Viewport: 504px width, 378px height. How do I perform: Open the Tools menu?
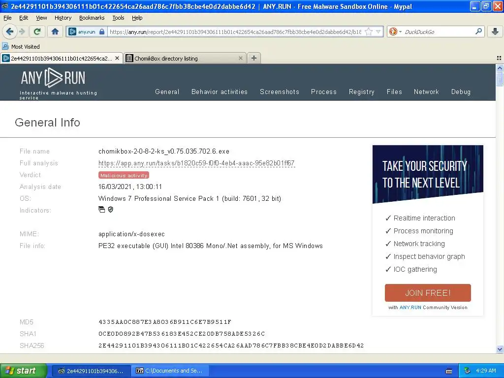pyautogui.click(x=118, y=18)
